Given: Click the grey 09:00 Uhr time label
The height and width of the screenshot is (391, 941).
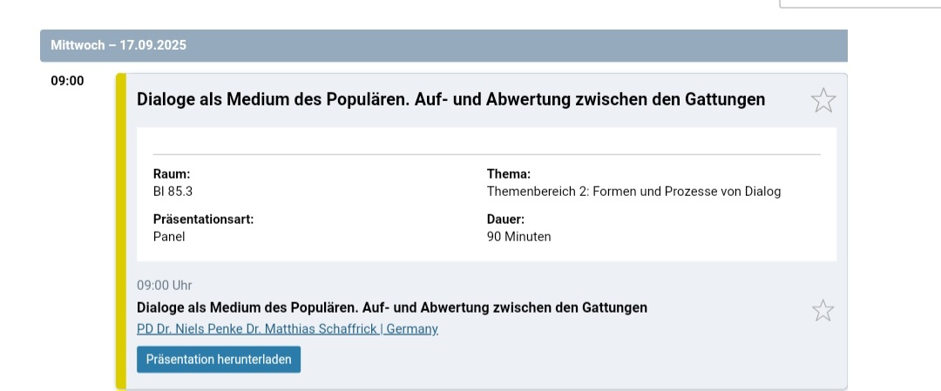Looking at the screenshot, I should [x=164, y=285].
